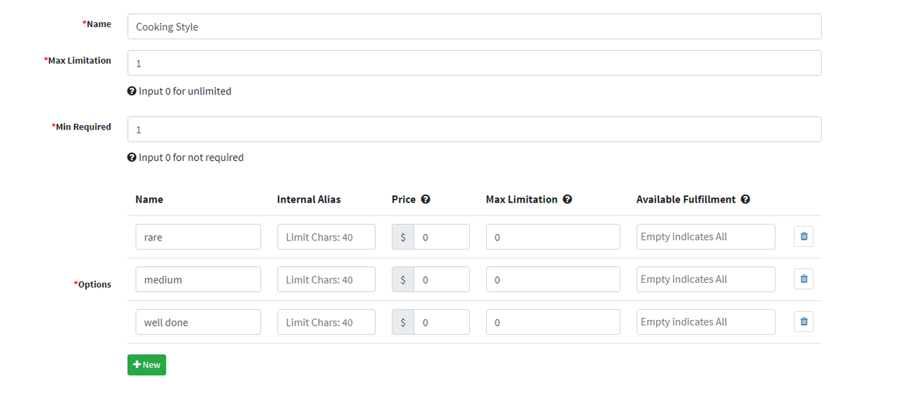This screenshot has width=918, height=393.
Task: Edit the 'rare' option name field
Action: pyautogui.click(x=198, y=237)
